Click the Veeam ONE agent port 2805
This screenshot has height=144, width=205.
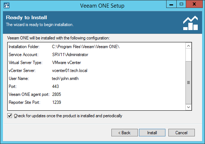[57, 94]
